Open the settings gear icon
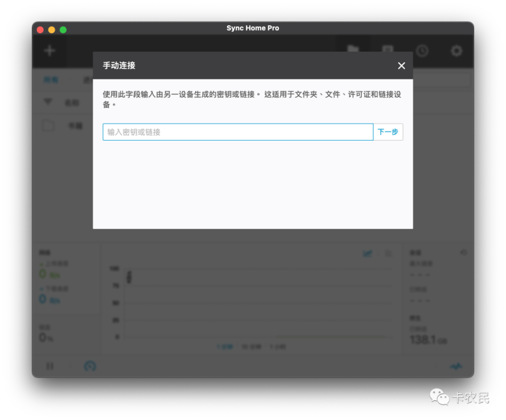This screenshot has width=506, height=420. tap(456, 51)
